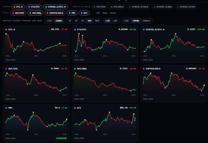Toggle the BTC.D series chip

pyautogui.click(x=18, y=7)
